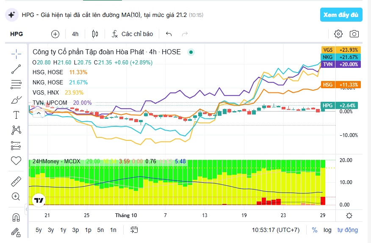The width and height of the screenshot is (371, 243).
Task: Click the VGS, HNX legend entry
Action: click(x=46, y=92)
